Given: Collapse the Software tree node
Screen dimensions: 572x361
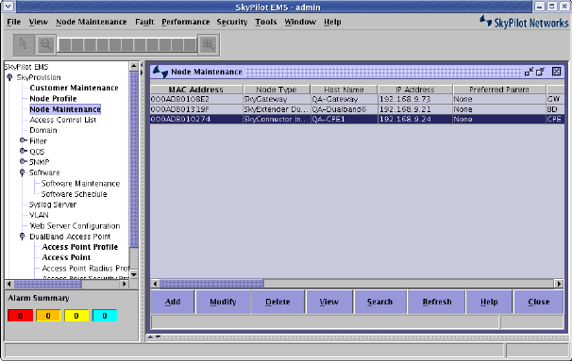Looking at the screenshot, I should click(23, 172).
